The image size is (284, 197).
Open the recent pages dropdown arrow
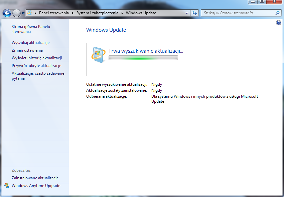23,13
